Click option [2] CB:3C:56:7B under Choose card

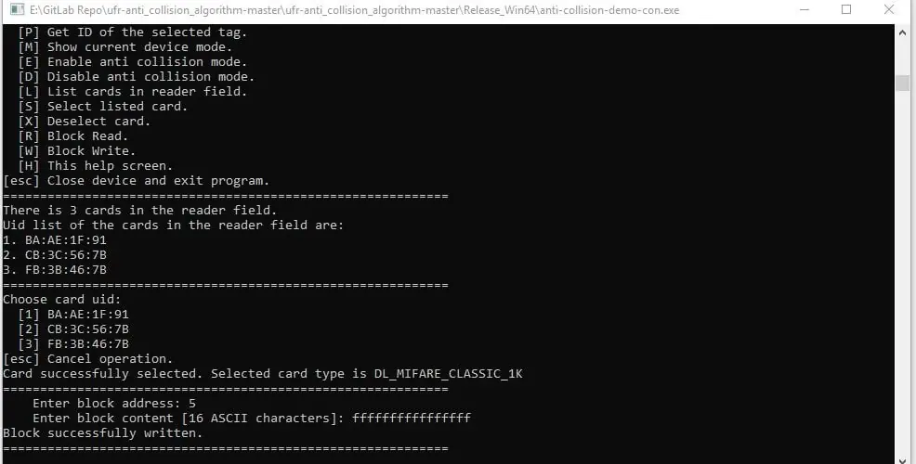click(x=73, y=329)
